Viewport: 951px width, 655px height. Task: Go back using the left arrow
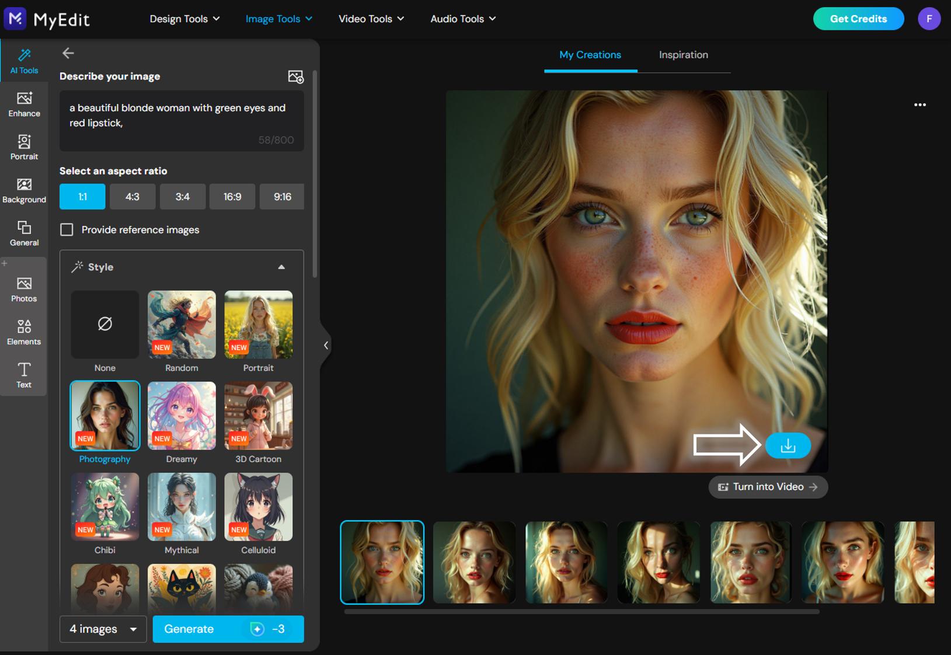coord(68,53)
